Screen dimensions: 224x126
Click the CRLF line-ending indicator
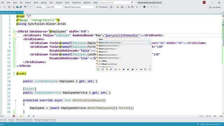pyautogui.click(x=221, y=116)
